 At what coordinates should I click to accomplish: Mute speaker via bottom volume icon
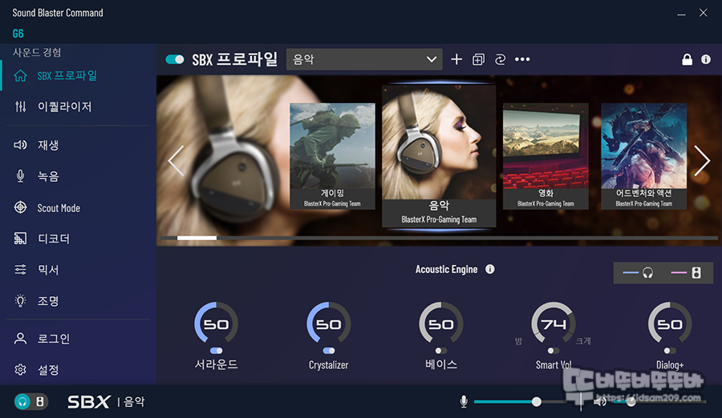coord(600,402)
